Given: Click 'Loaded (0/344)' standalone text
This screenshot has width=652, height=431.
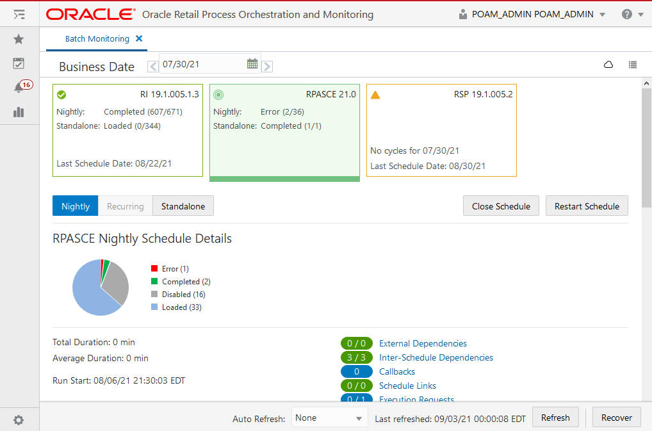Looking at the screenshot, I should tap(132, 126).
